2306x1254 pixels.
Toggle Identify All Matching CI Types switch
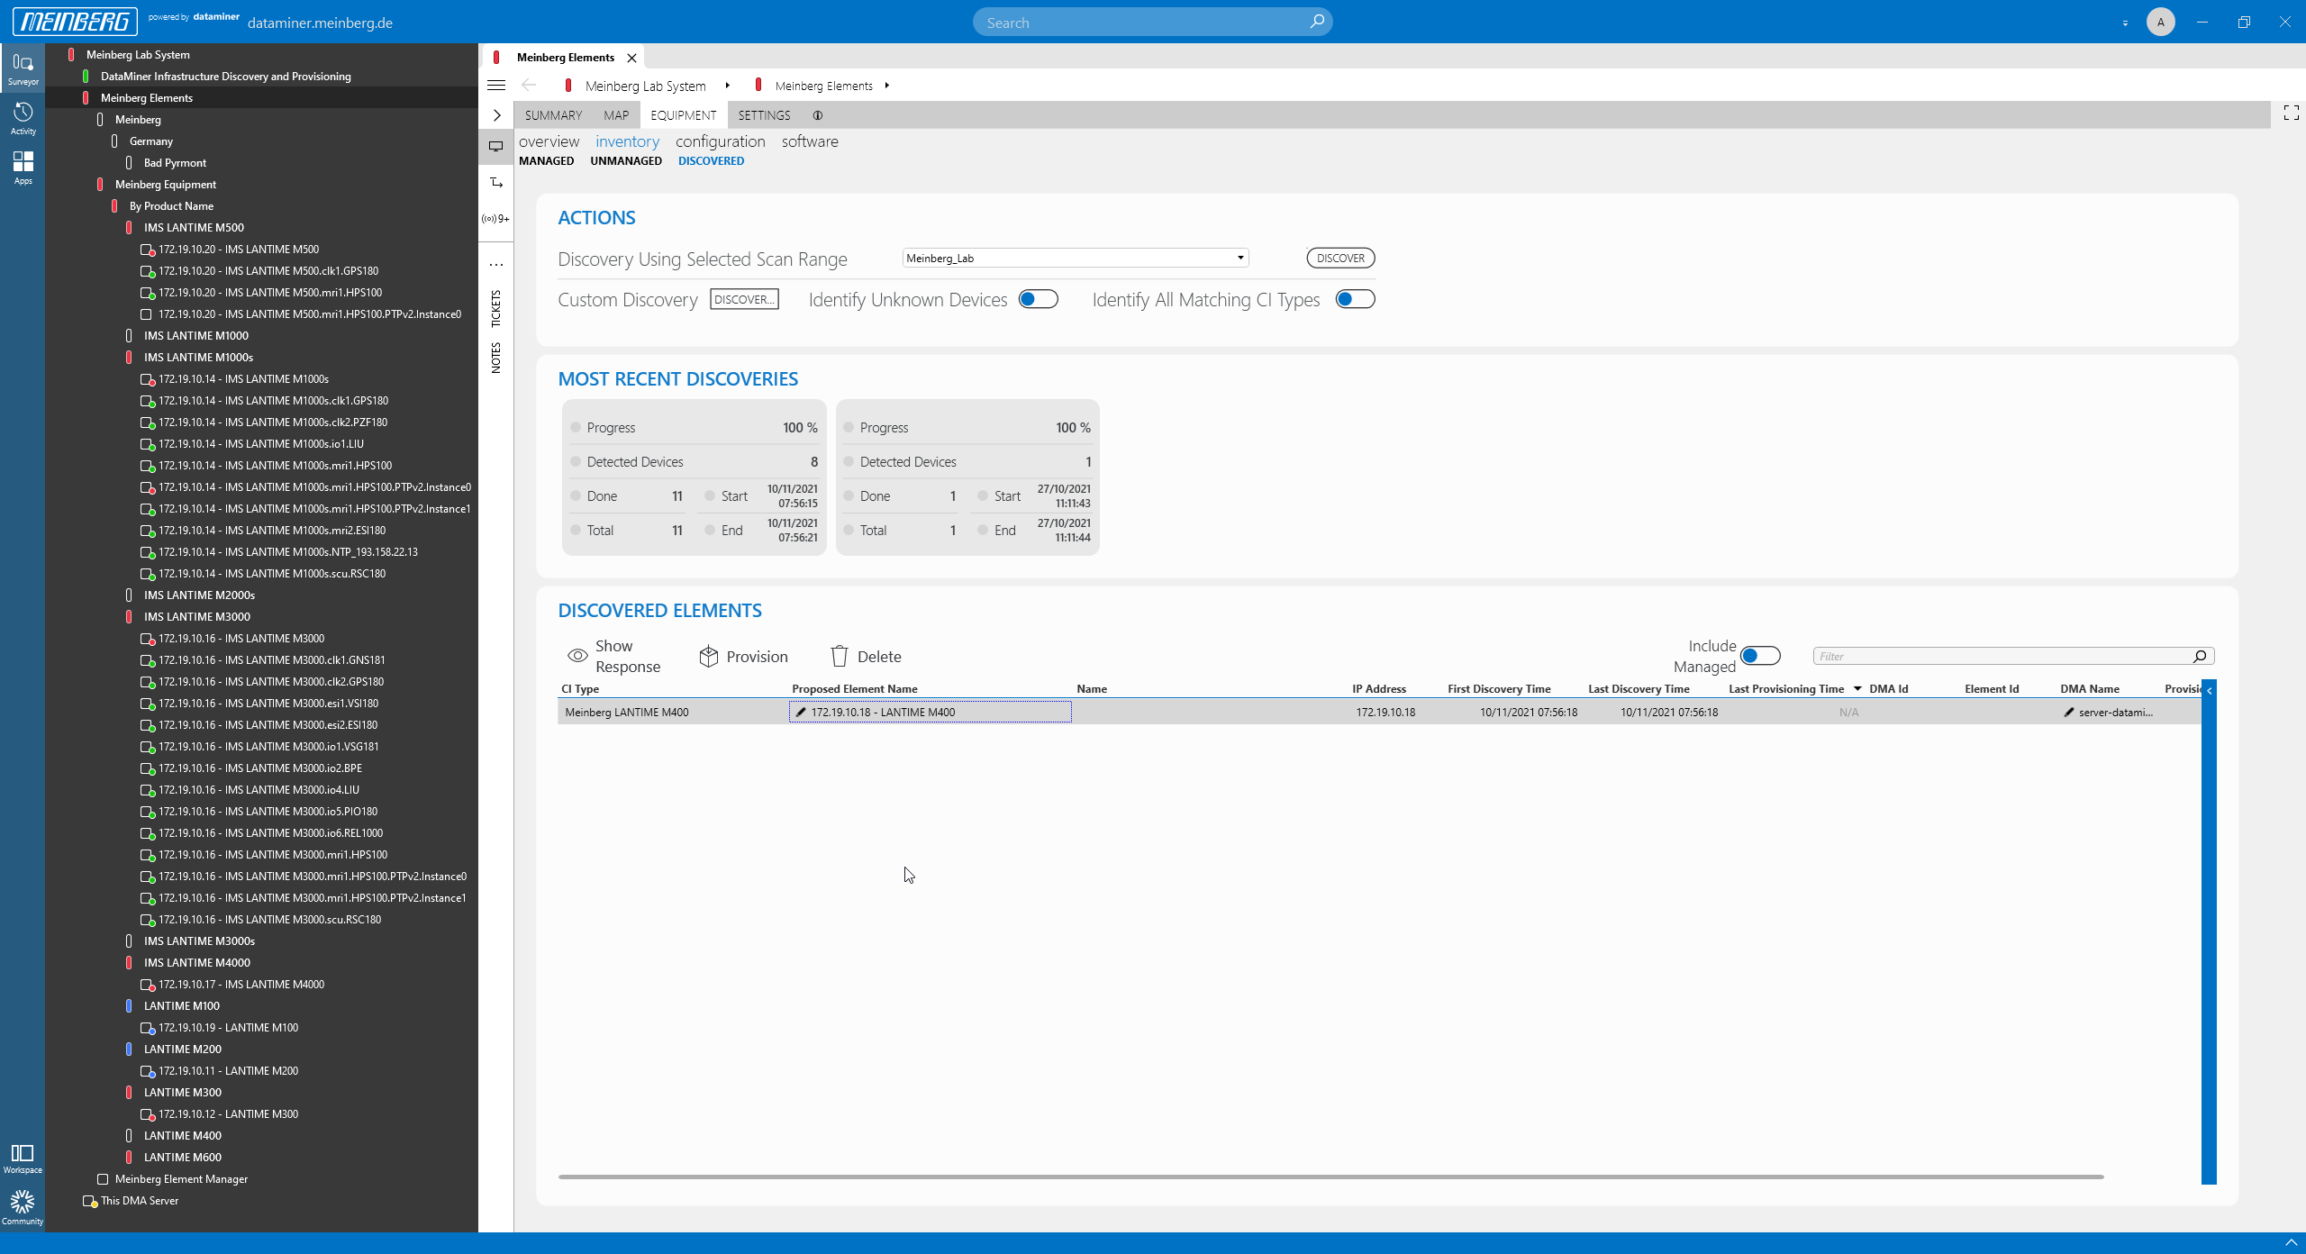coord(1355,300)
